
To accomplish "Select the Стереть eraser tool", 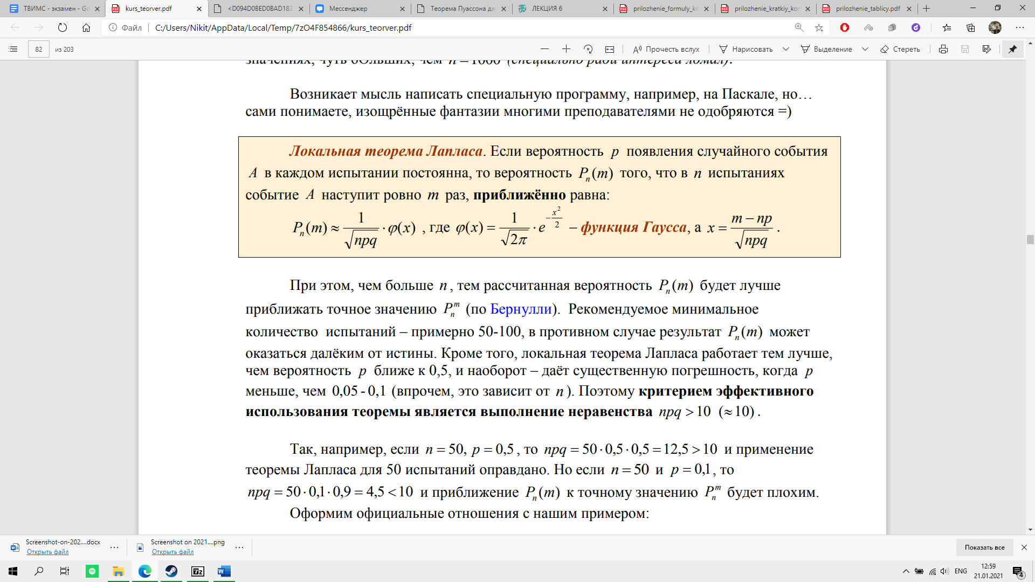I will pos(900,49).
